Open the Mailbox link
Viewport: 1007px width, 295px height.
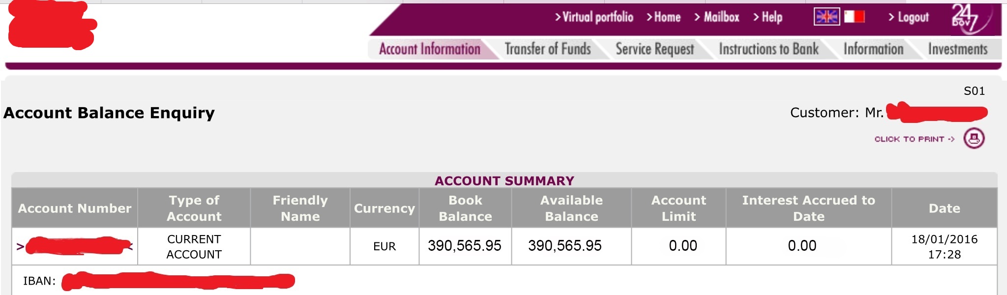point(717,17)
